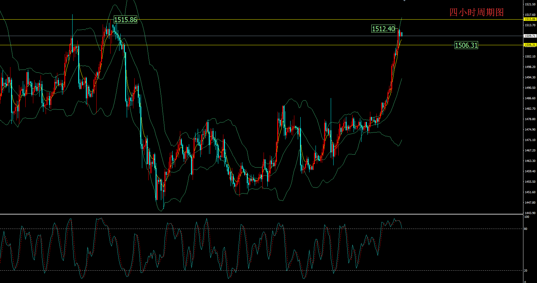This screenshot has width=537, height=283.
Task: Click the 1482.70 price axis label
Action: [530, 109]
